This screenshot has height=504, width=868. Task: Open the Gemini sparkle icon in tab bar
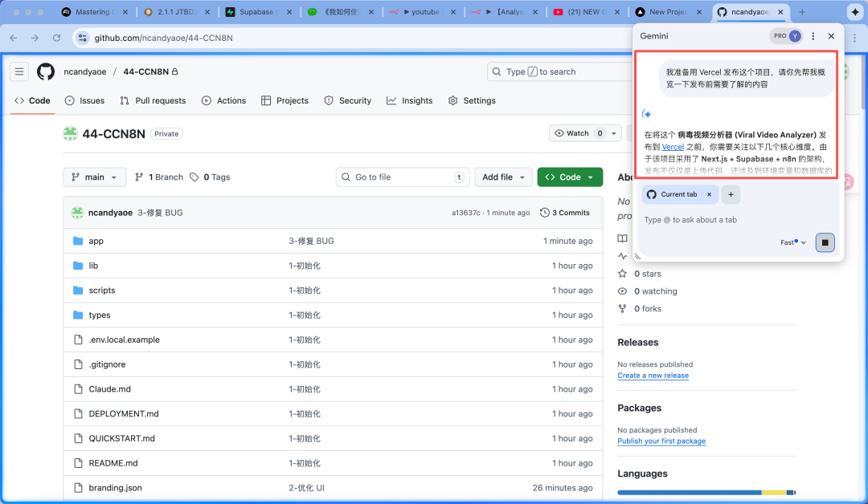click(x=854, y=11)
